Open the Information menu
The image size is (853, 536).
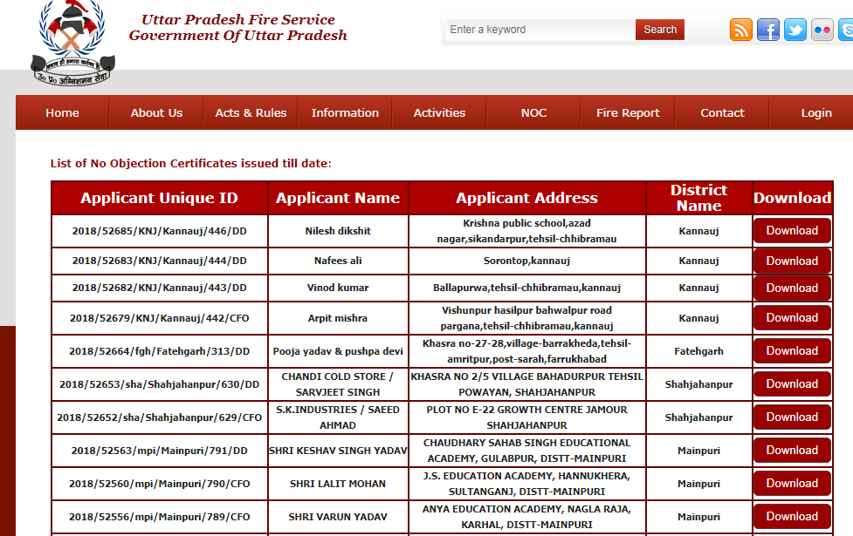tap(345, 112)
